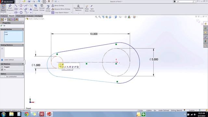Open the Windows Start button
This screenshot has height=117, width=208.
click(4, 114)
